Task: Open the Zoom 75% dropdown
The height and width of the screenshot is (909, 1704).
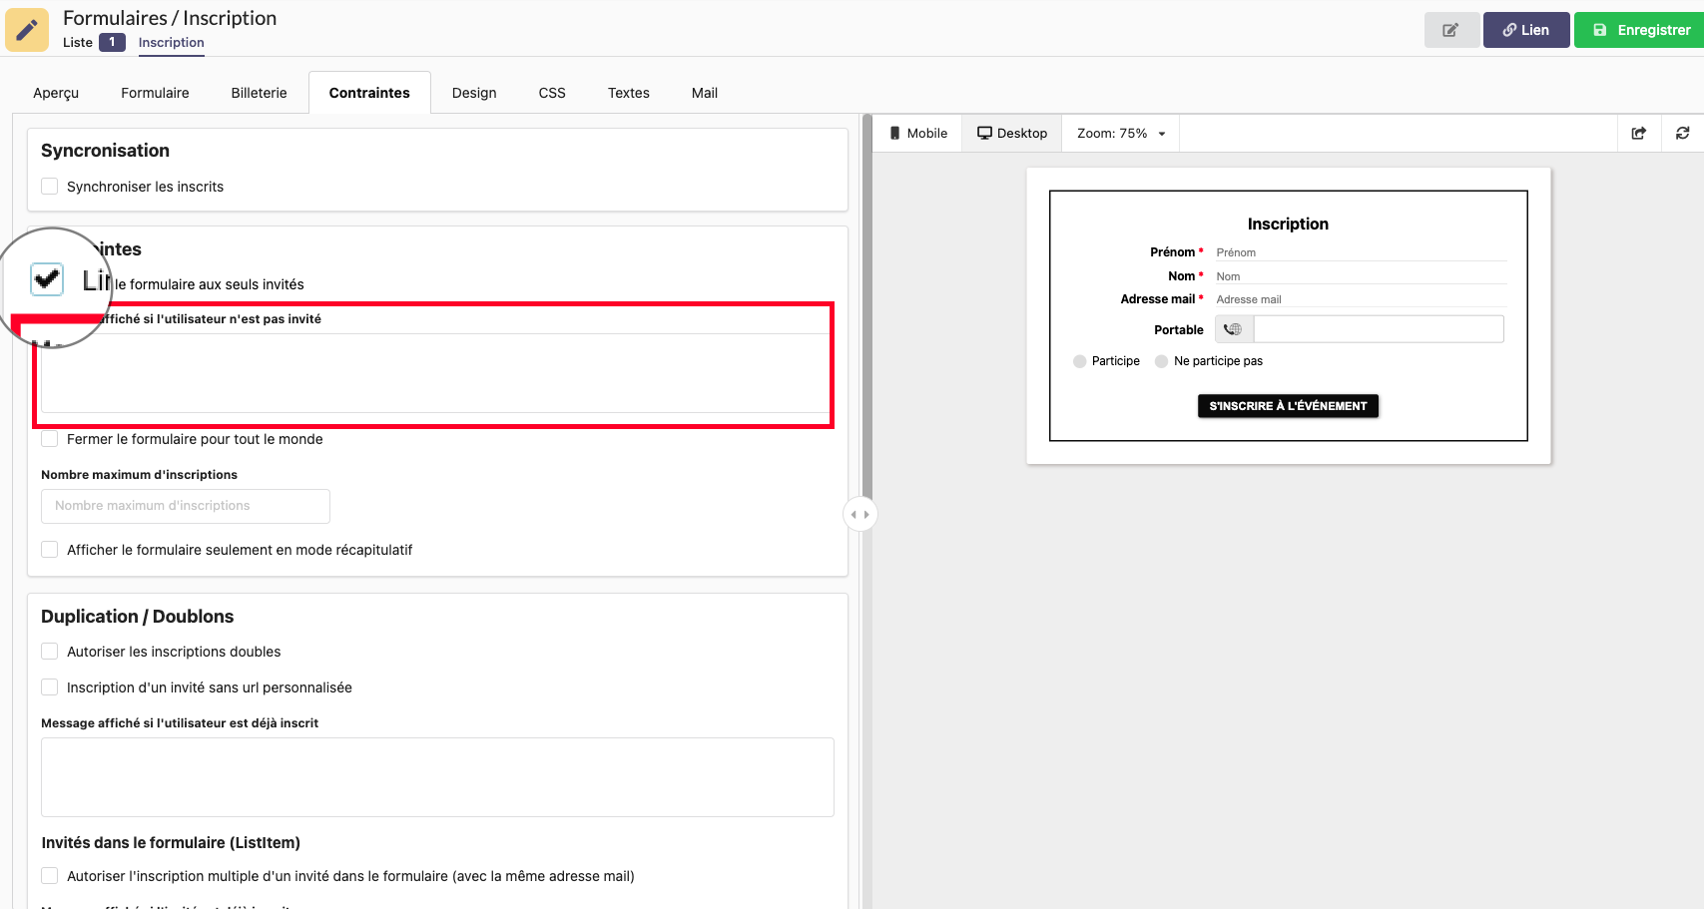Action: click(x=1120, y=133)
